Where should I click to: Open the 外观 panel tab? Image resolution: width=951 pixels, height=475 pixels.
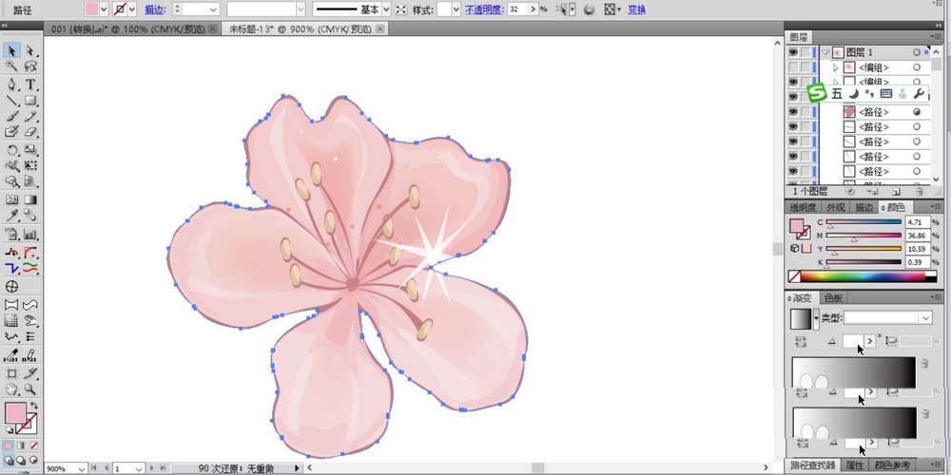836,207
